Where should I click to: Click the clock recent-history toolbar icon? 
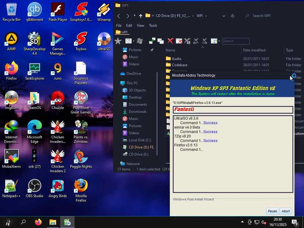coord(129,41)
